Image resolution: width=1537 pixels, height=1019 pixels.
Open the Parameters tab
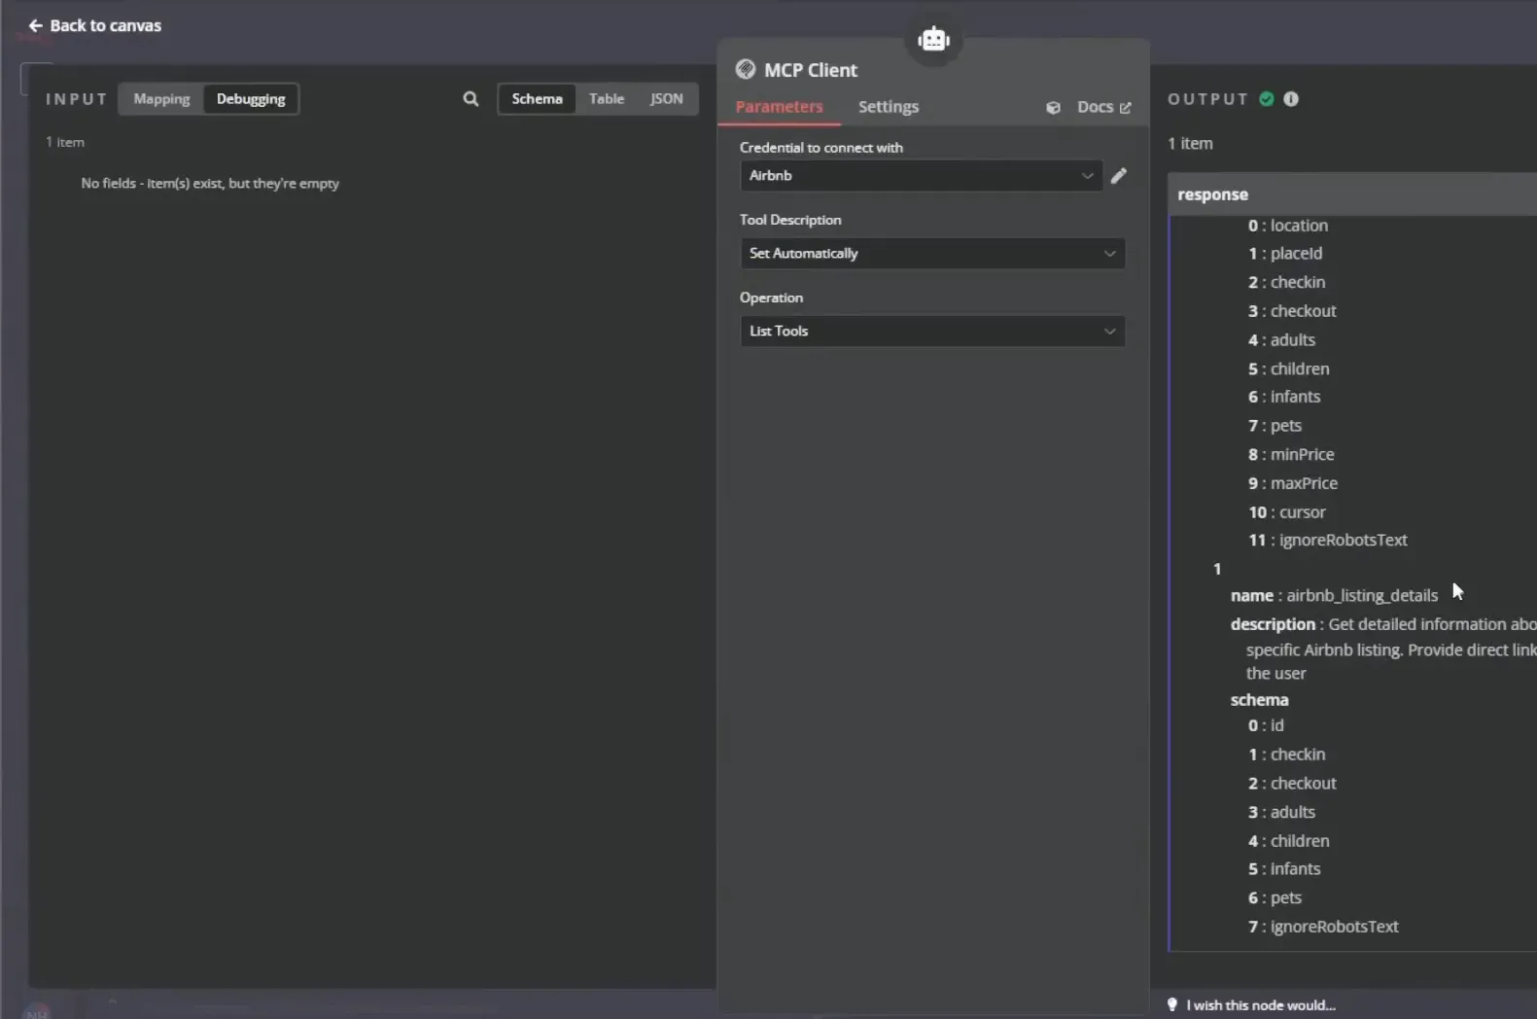click(779, 107)
